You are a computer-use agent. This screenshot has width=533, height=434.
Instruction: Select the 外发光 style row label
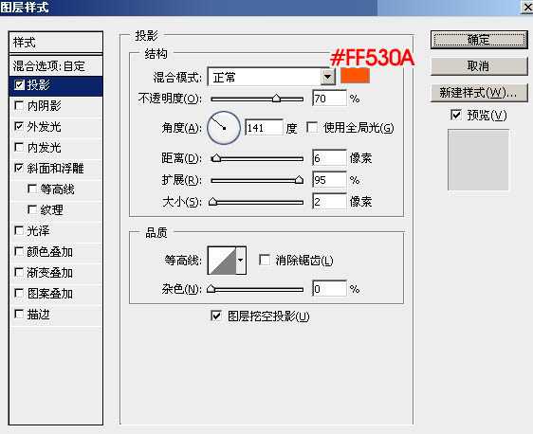tap(45, 127)
